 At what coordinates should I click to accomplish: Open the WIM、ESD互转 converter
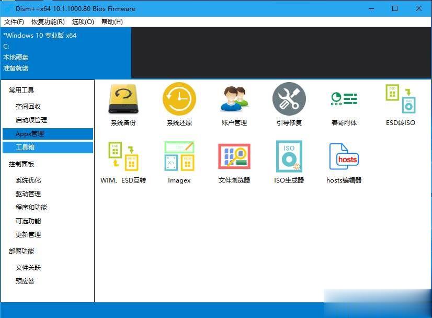pos(123,160)
